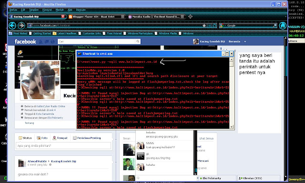Screen dimensions: 305x183
Task: Click the status text input field
Action: coord(63,146)
